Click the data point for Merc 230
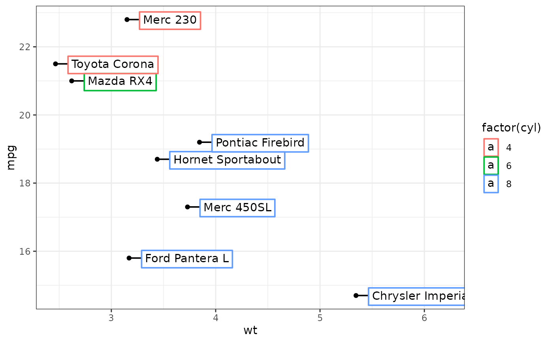 (x=127, y=20)
